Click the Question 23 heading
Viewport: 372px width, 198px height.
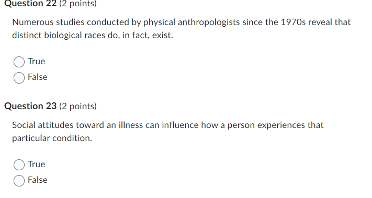coord(30,106)
